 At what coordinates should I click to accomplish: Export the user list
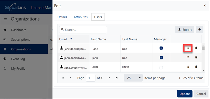[x=185, y=30]
